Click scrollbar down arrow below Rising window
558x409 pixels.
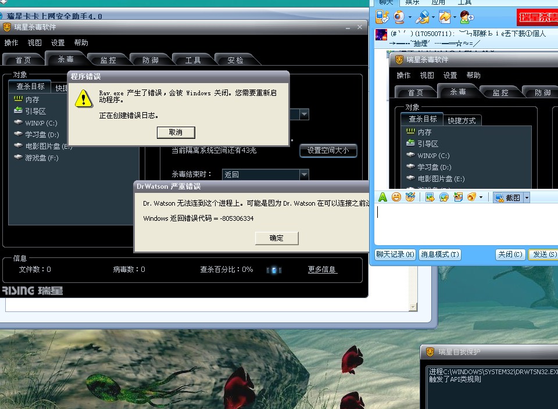413,307
